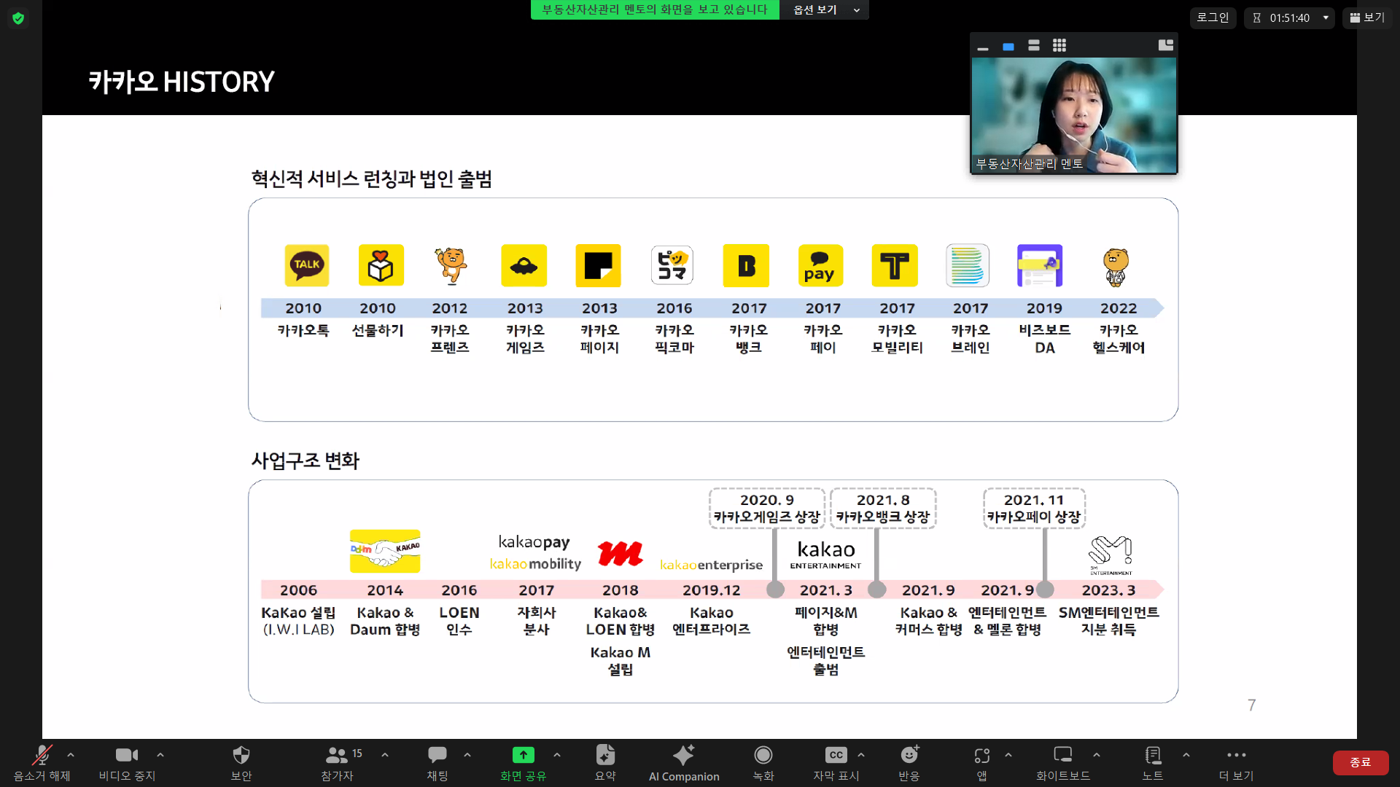1400x787 pixels.
Task: Open 앱 apps icon
Action: (982, 756)
